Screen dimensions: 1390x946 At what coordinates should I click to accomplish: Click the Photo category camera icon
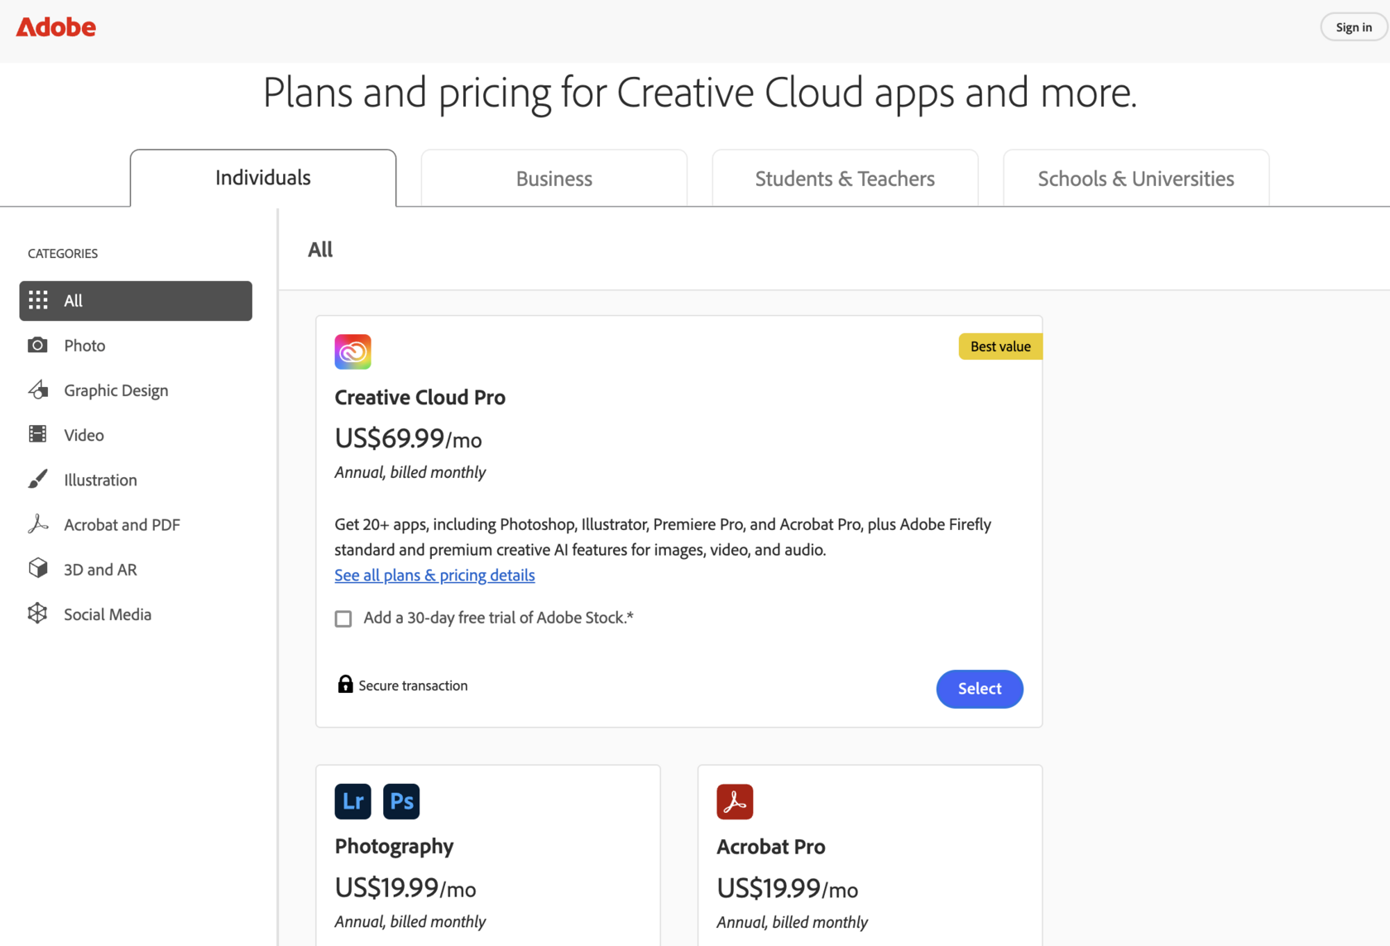[37, 345]
